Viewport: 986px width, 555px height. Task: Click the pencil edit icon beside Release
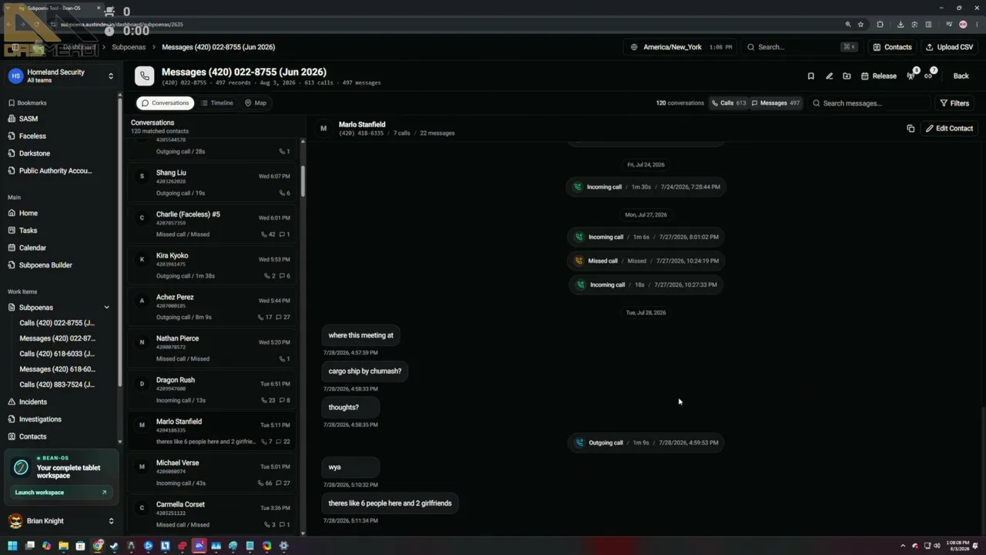pos(829,76)
